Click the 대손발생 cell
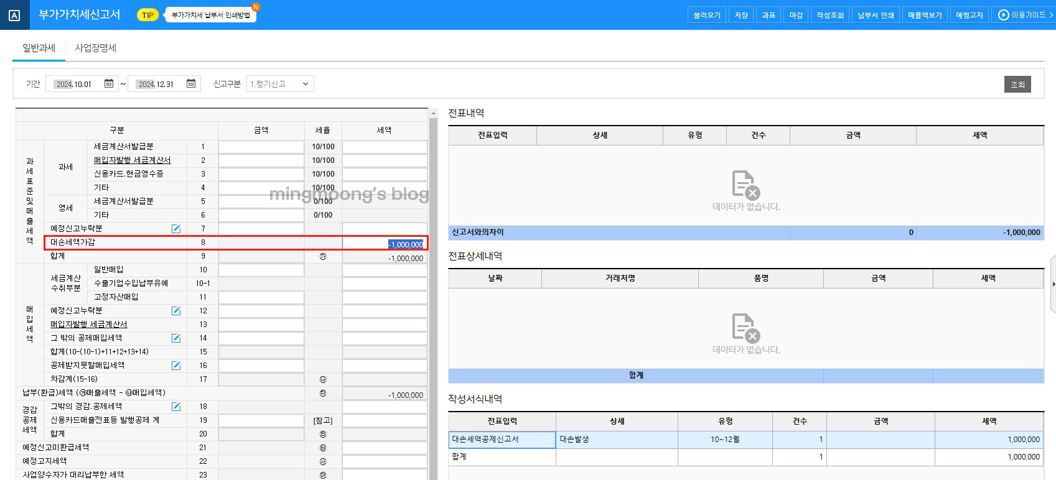 coord(617,440)
